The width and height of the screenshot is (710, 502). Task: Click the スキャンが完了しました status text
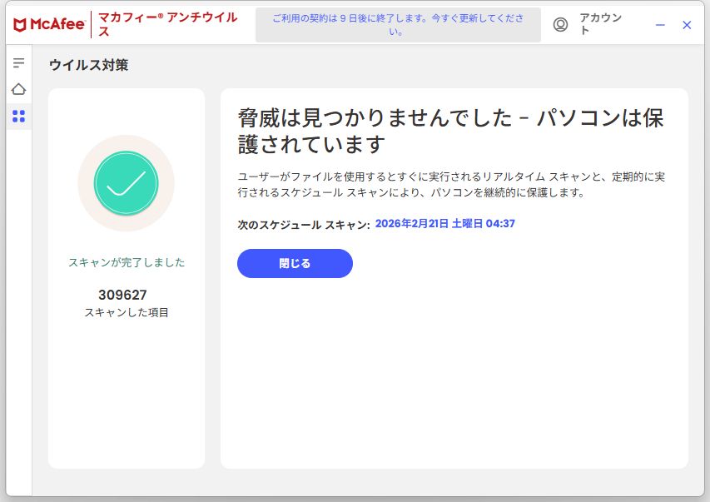pos(127,262)
